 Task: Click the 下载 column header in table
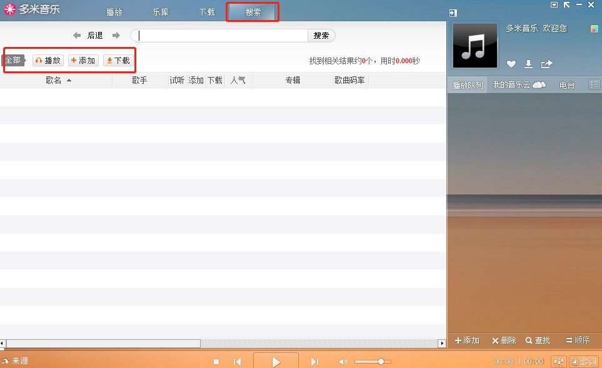point(215,80)
